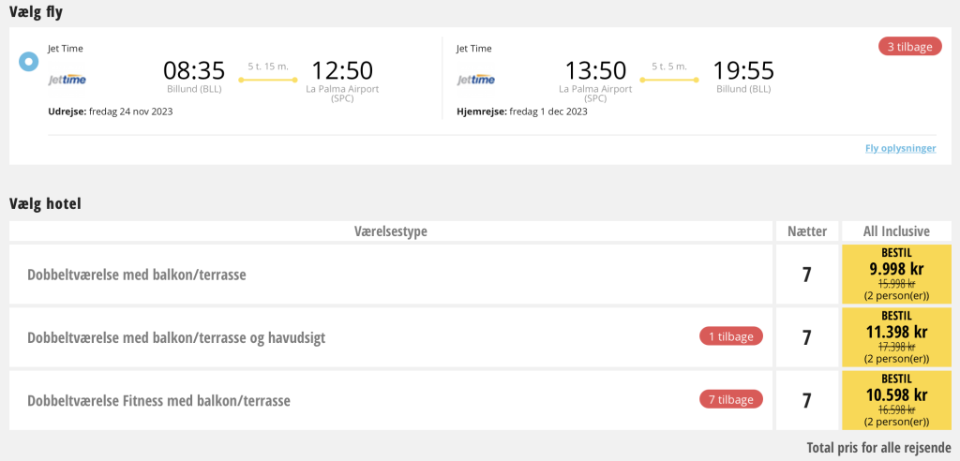Click the 3 tilbage flight badge
This screenshot has height=461, width=960.
pyautogui.click(x=909, y=47)
